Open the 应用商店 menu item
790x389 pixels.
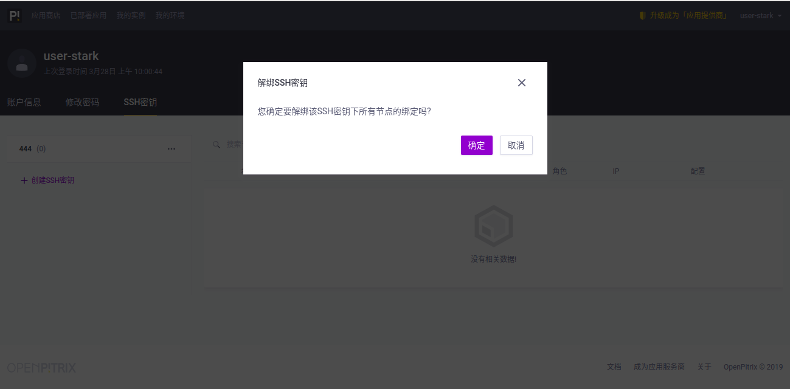coord(46,15)
